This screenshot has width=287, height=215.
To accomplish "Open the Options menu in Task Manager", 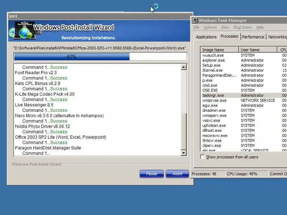I will 210,27.
